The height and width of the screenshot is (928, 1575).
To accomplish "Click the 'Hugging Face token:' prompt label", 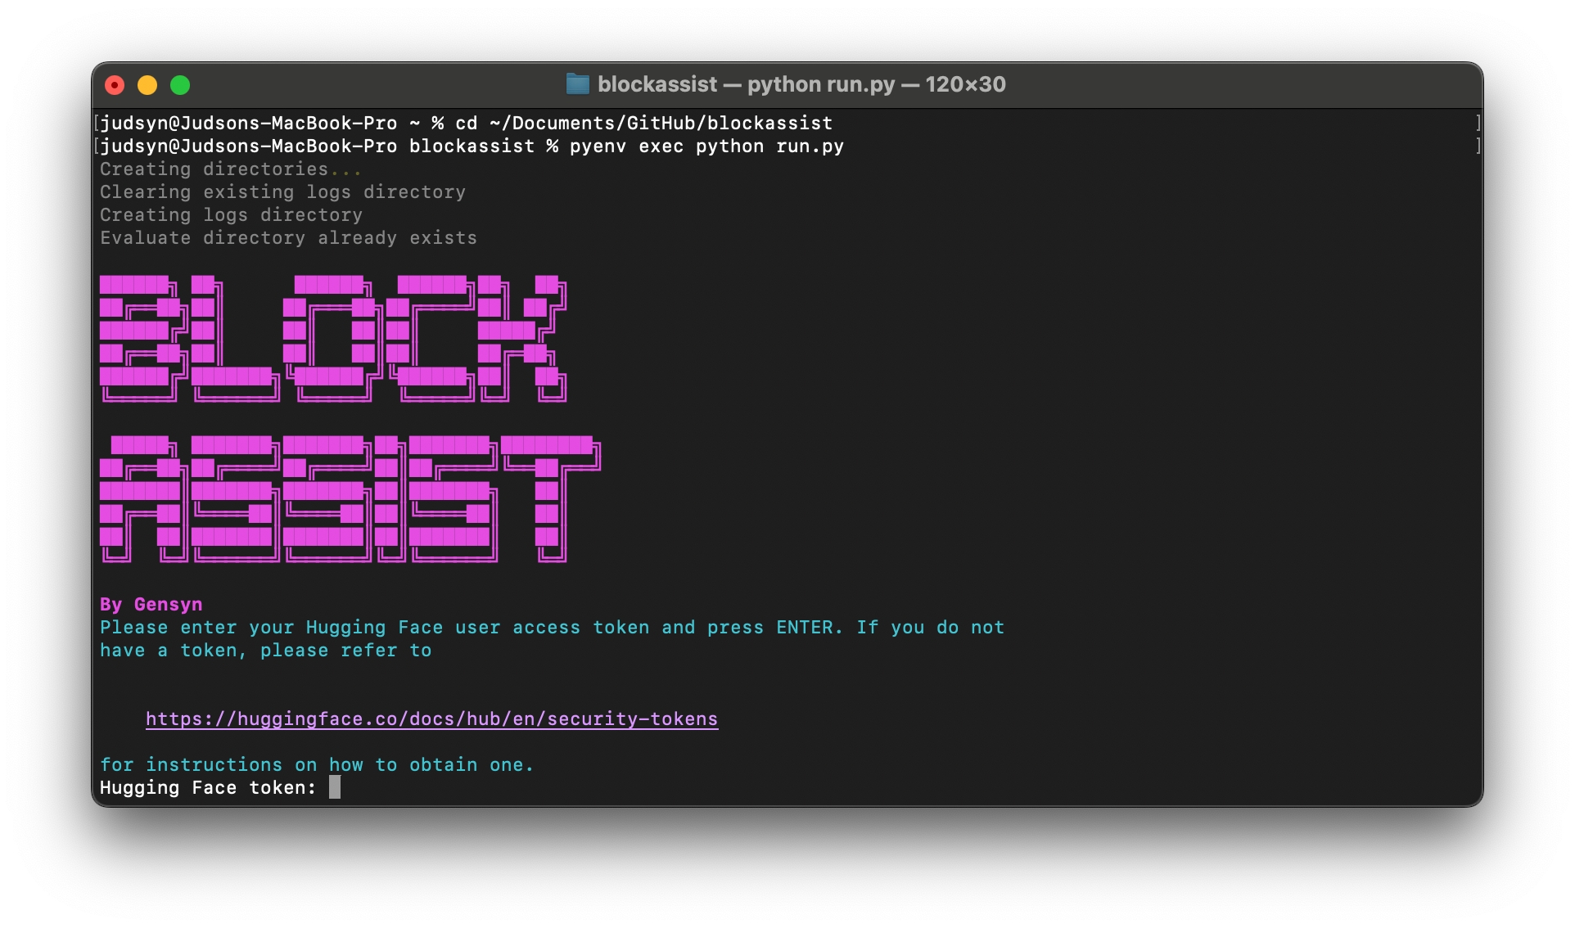I will point(207,788).
